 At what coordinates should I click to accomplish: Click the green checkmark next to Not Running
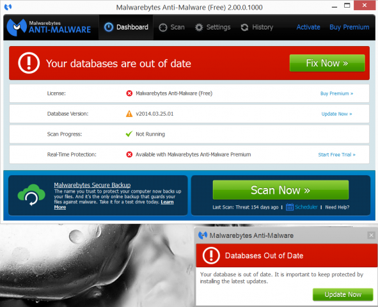click(x=129, y=134)
